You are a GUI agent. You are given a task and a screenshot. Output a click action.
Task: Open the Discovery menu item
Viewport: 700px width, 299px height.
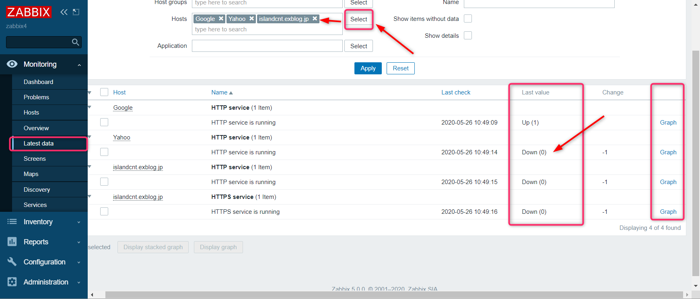pyautogui.click(x=49, y=189)
